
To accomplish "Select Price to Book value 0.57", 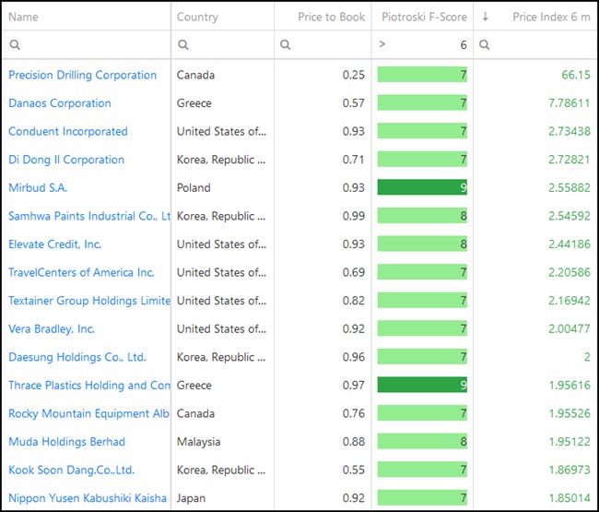I will coord(353,103).
